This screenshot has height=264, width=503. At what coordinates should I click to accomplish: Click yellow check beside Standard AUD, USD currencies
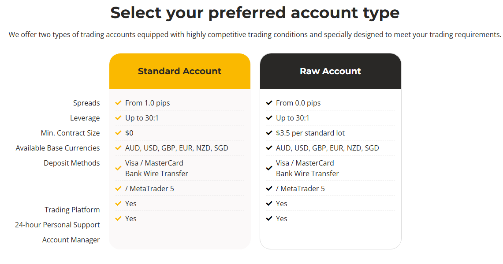119,148
